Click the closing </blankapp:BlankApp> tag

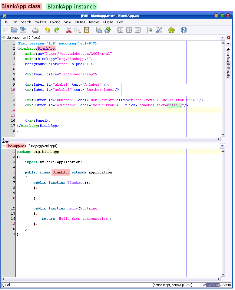38,126
